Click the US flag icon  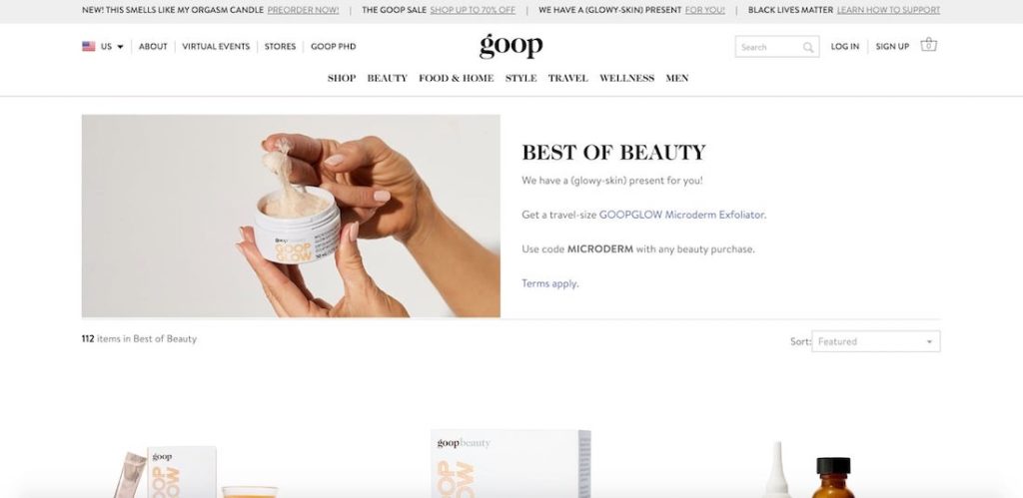tap(89, 46)
